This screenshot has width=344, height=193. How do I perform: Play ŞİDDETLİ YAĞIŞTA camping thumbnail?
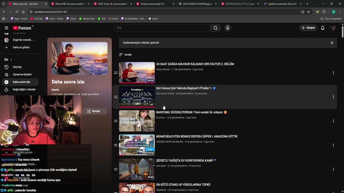tap(137, 169)
